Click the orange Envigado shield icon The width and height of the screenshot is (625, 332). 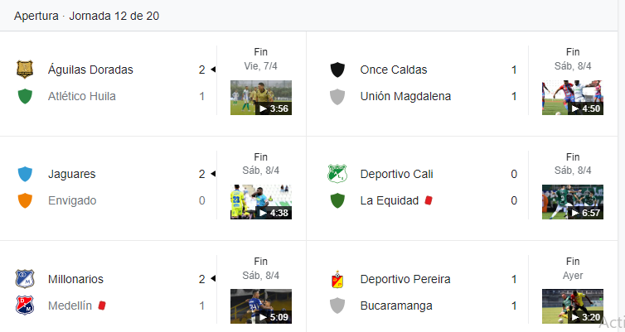click(25, 200)
